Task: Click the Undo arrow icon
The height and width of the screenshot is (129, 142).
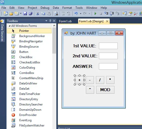Action: pos(76,14)
